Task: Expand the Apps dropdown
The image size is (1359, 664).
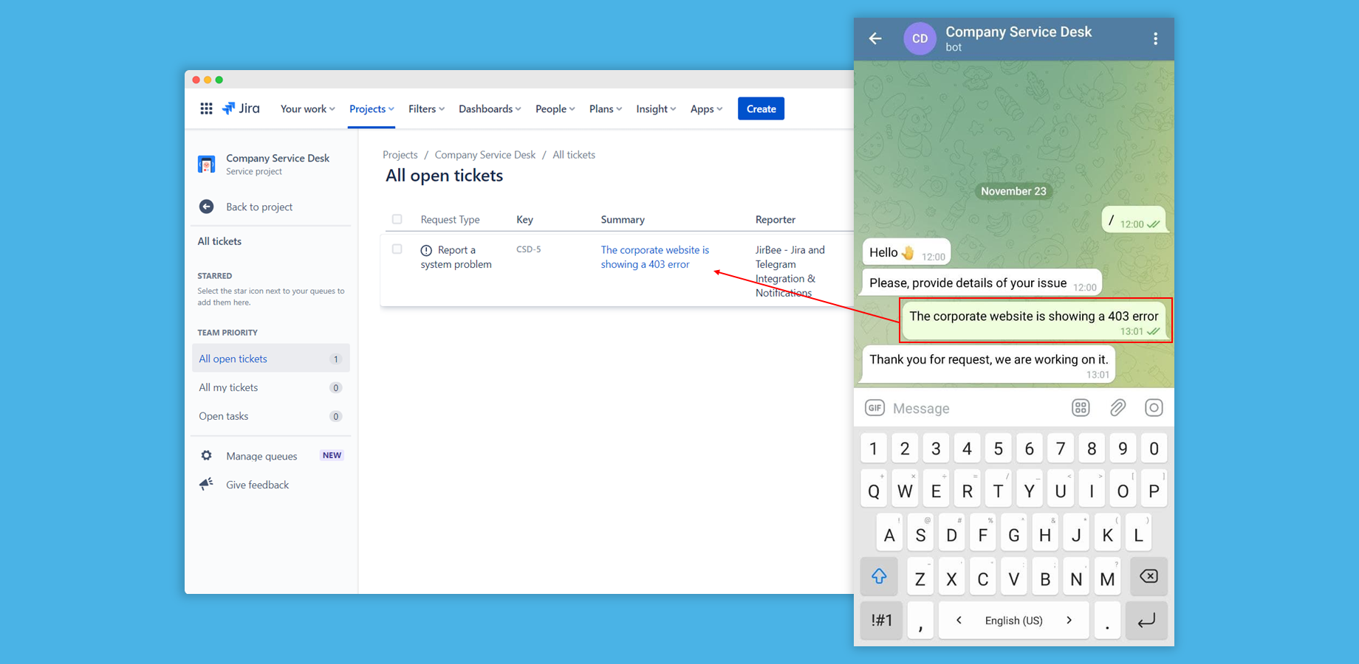Action: click(x=706, y=109)
